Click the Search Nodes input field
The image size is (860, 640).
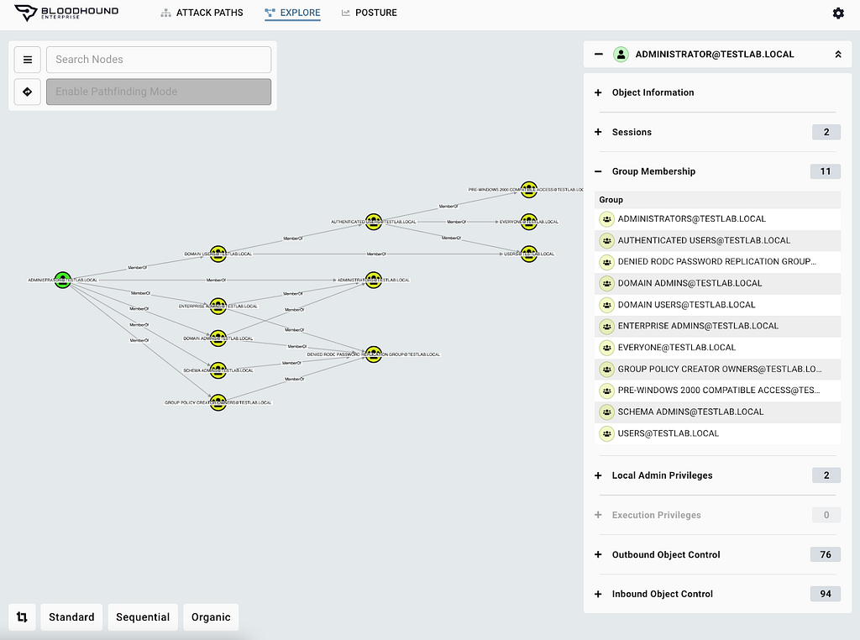point(159,59)
